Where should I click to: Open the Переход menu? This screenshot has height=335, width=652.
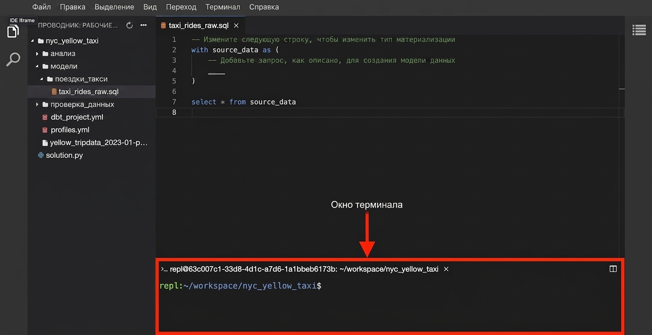click(181, 7)
